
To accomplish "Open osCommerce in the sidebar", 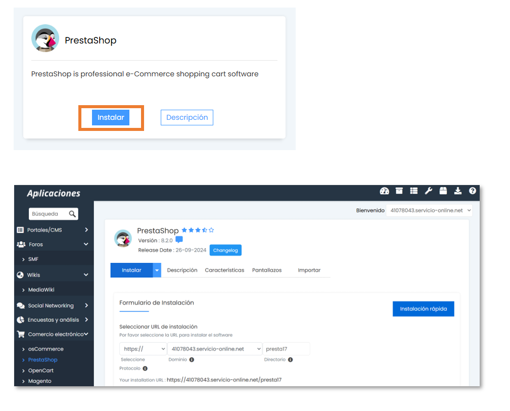I will 45,349.
